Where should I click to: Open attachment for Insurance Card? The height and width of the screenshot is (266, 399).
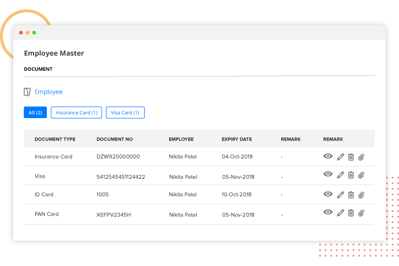[361, 157]
